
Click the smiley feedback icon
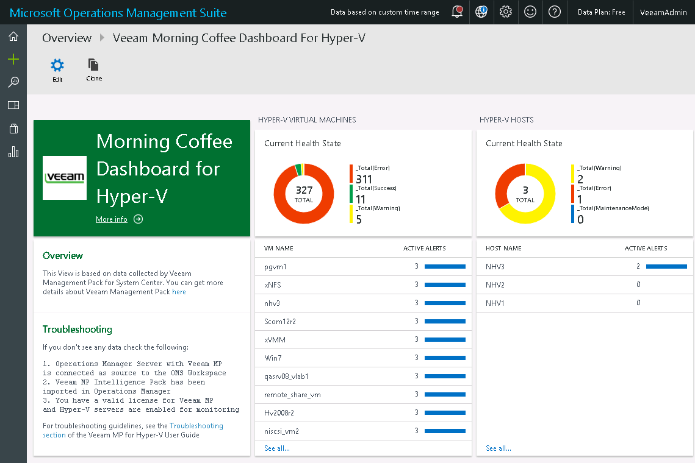[530, 12]
